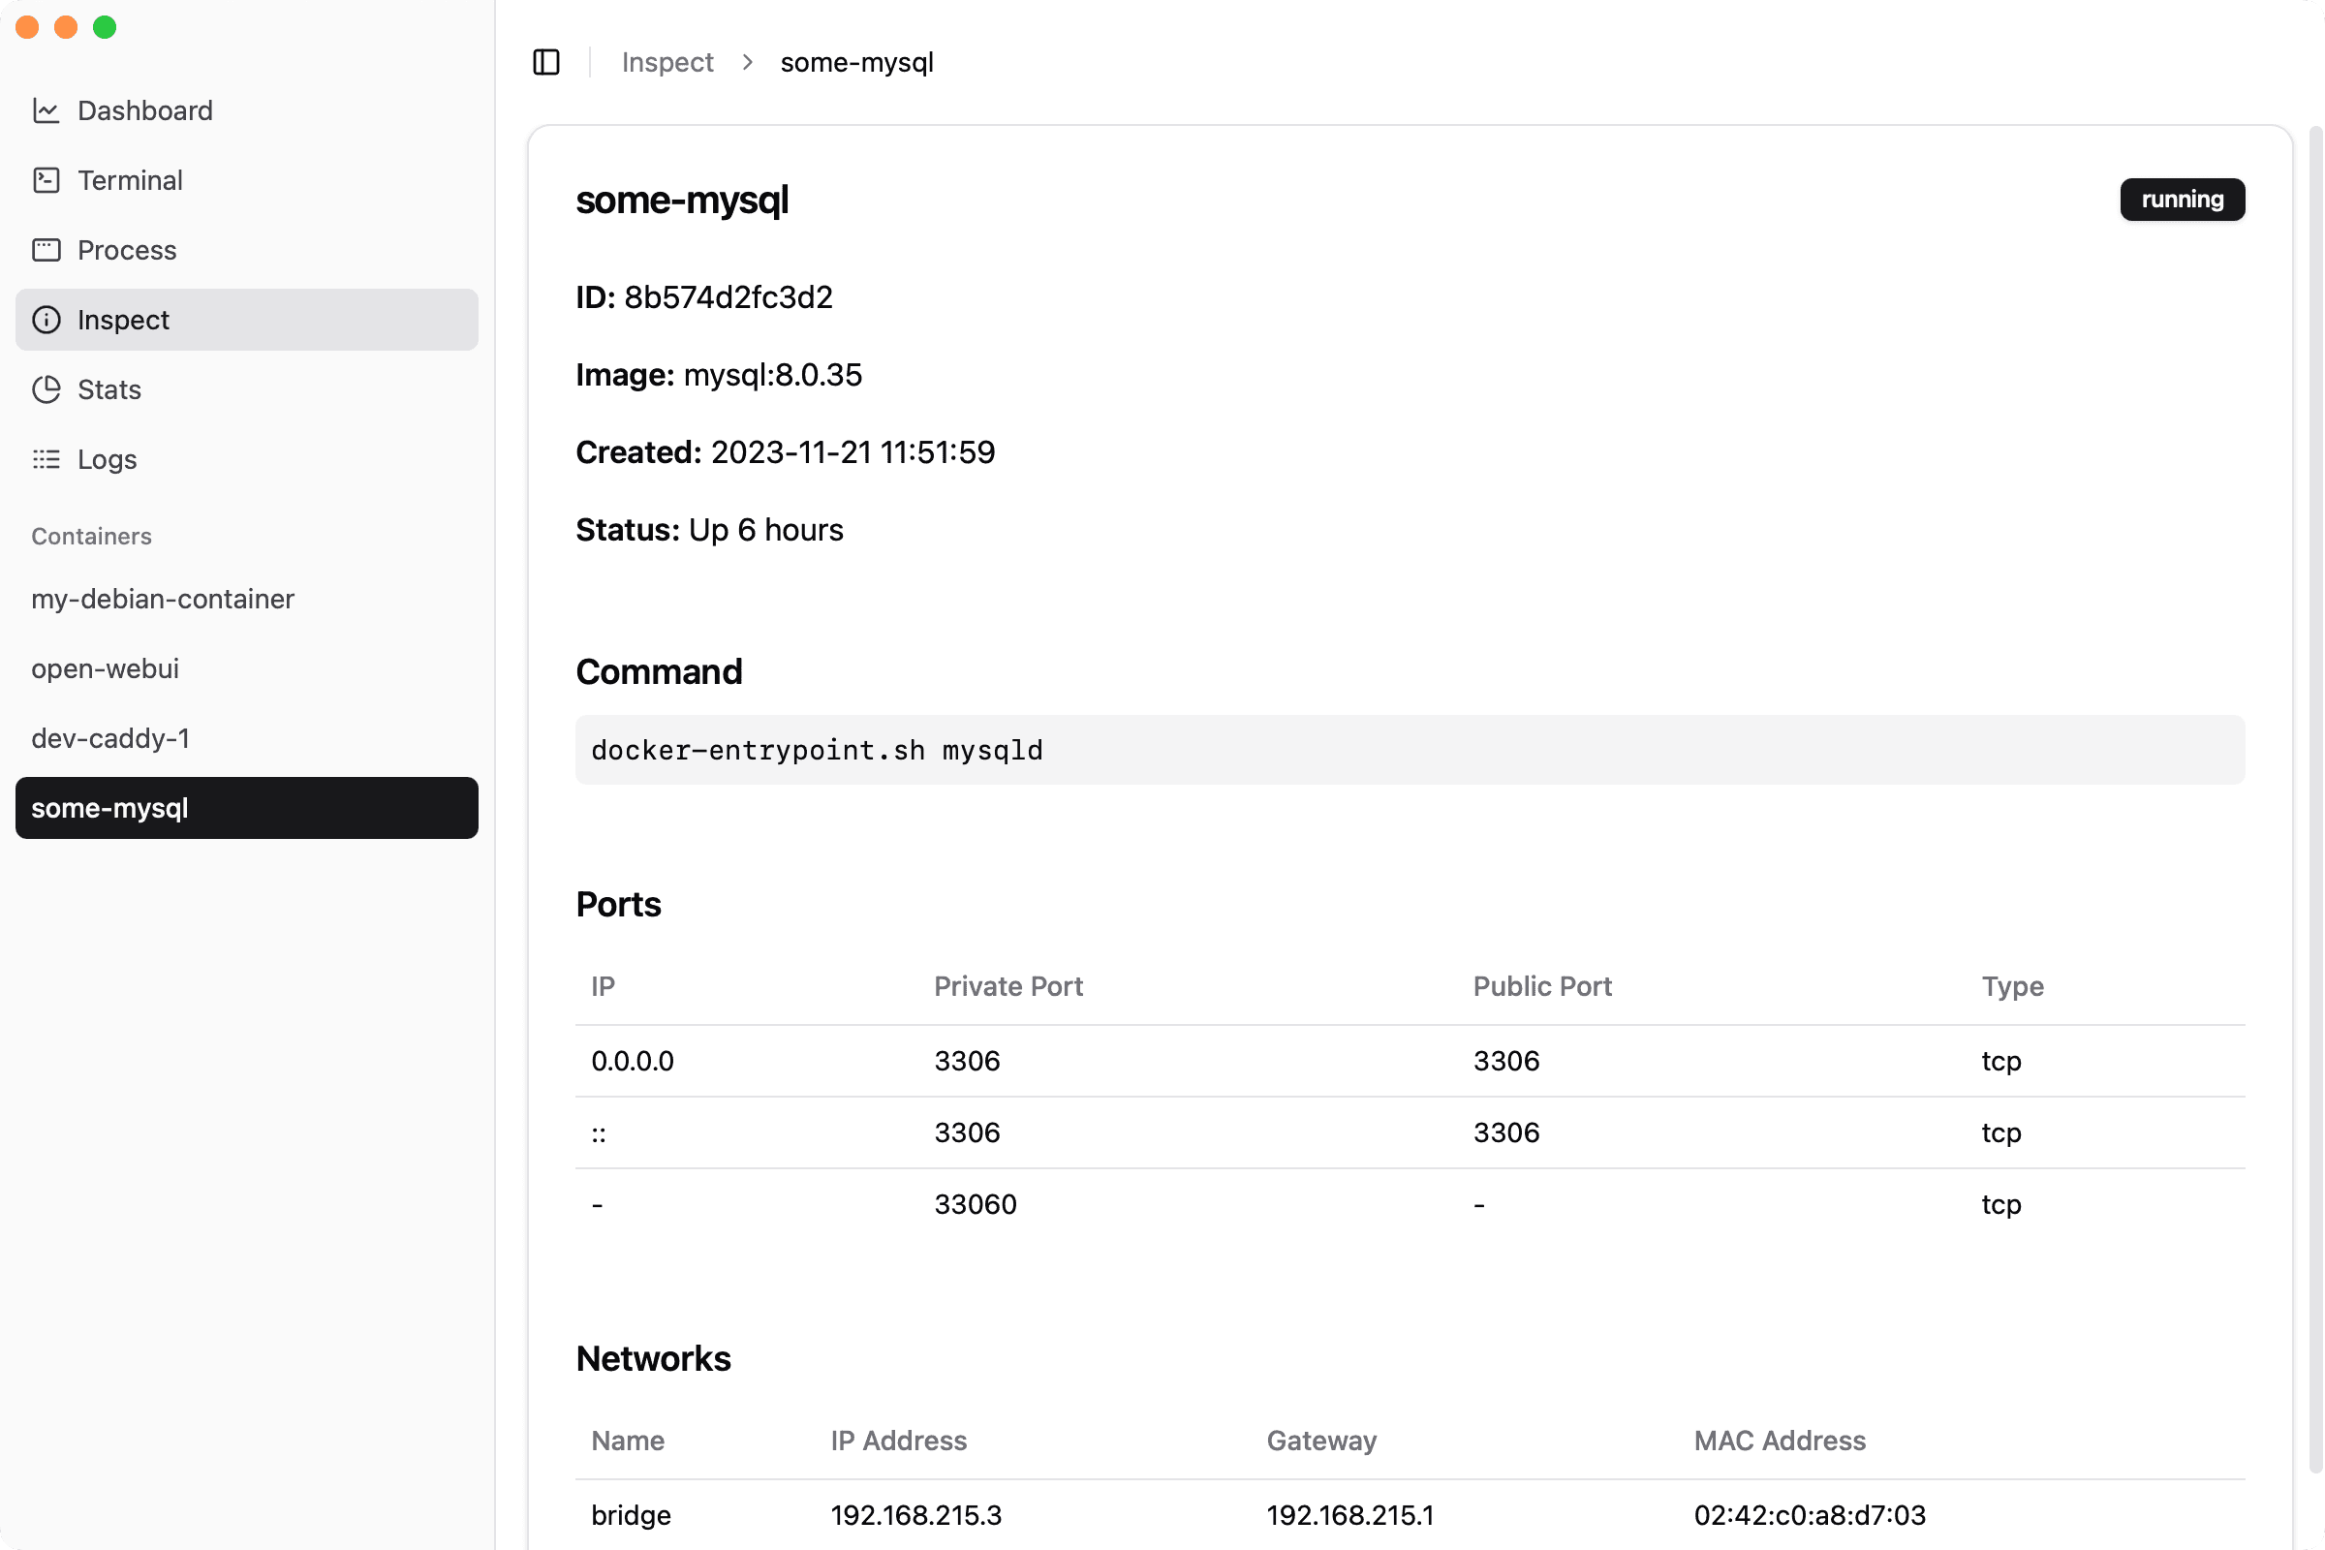Screen dimensions: 2325x1550
Task: Open the Logs page
Action: click(247, 458)
